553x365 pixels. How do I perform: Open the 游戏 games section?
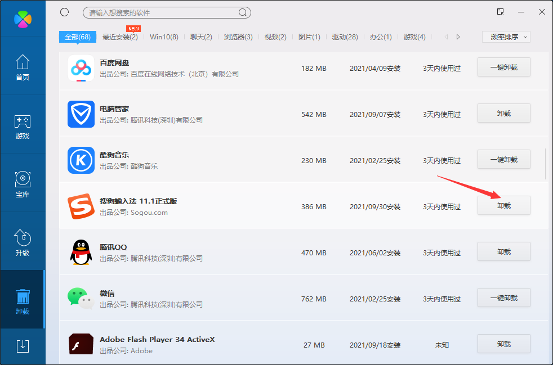(23, 126)
